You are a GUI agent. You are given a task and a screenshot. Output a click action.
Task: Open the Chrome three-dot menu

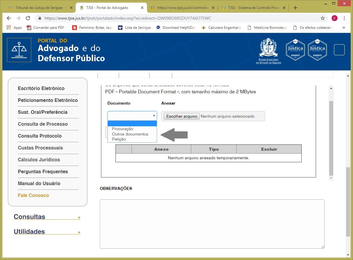click(344, 18)
